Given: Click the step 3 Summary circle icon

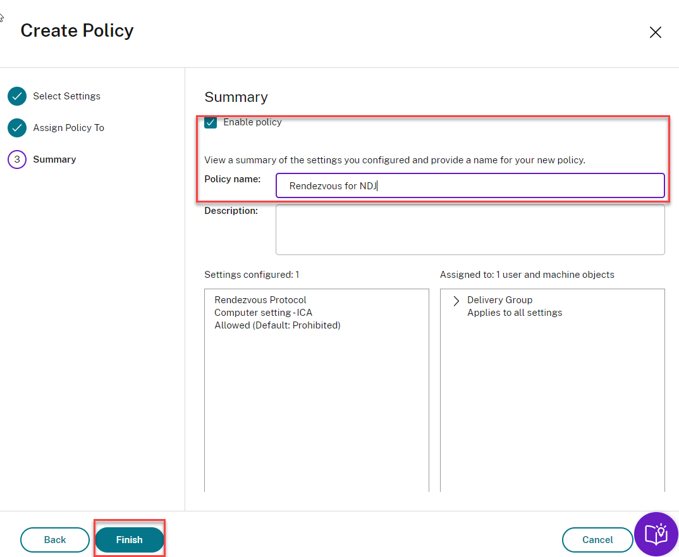Looking at the screenshot, I should (x=17, y=160).
